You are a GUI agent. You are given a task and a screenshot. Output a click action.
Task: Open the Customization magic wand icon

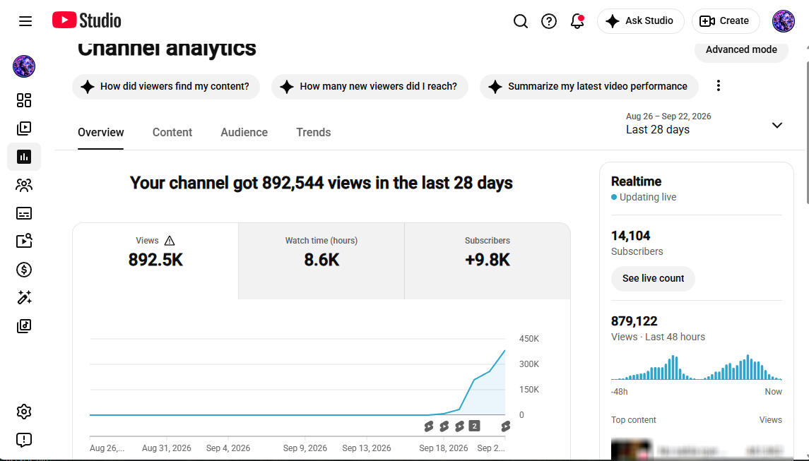[x=24, y=297]
